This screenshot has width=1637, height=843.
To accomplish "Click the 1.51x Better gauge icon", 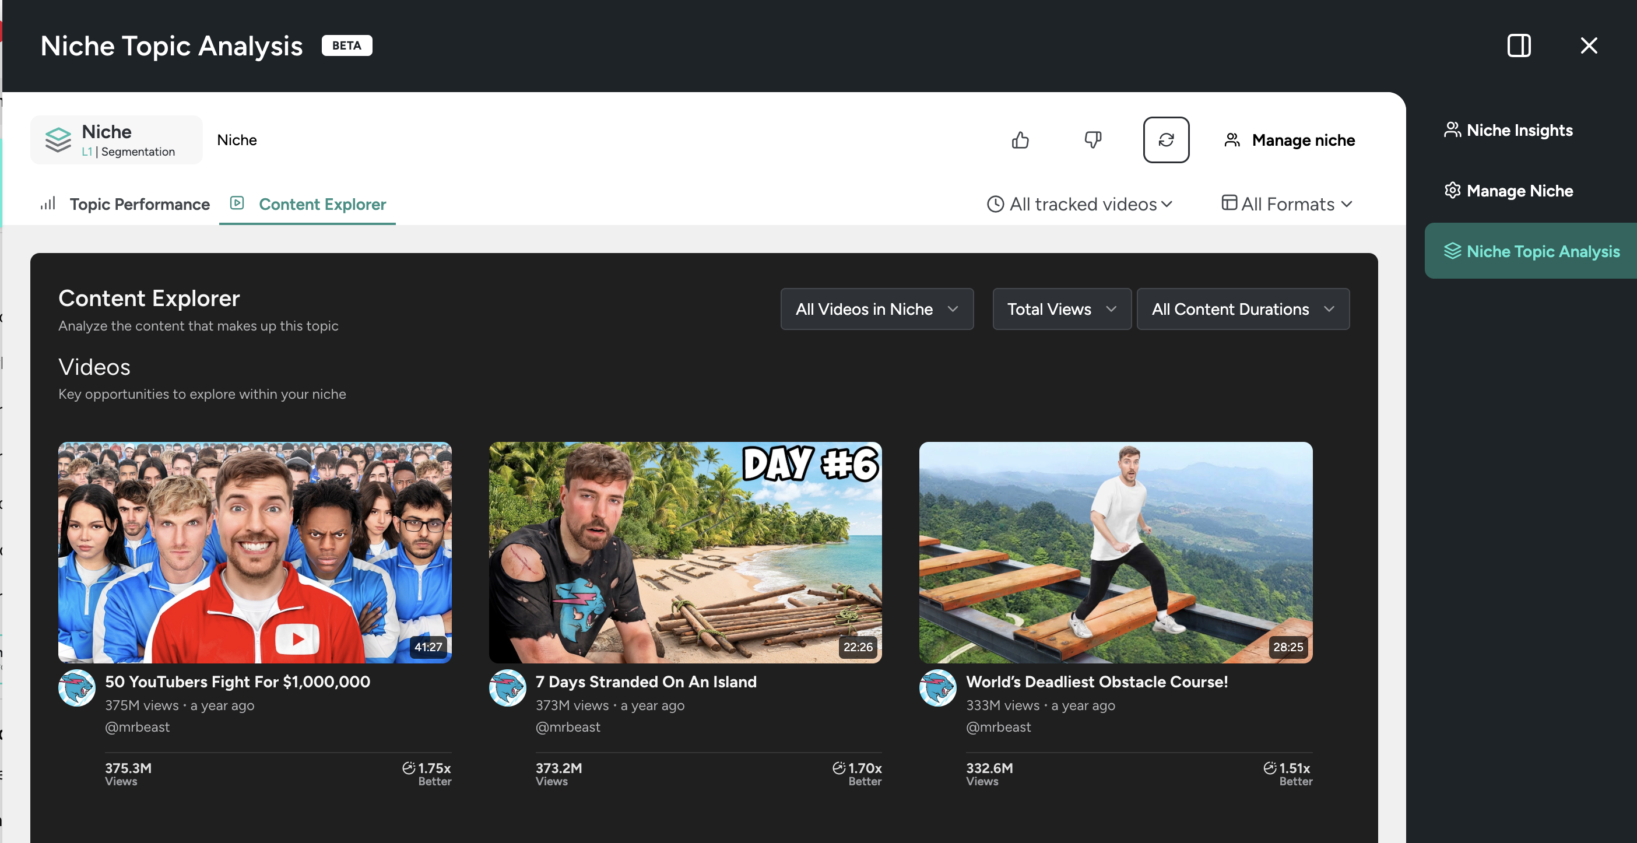I will point(1270,768).
